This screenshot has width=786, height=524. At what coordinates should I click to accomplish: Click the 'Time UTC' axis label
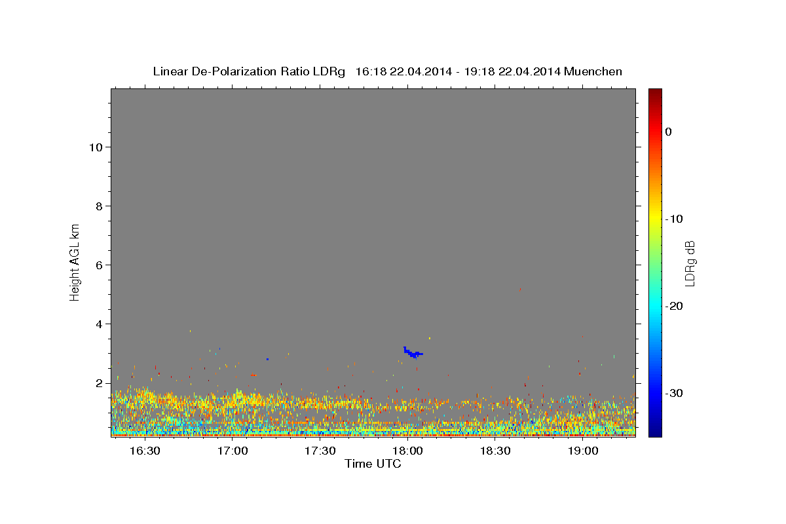click(x=373, y=464)
